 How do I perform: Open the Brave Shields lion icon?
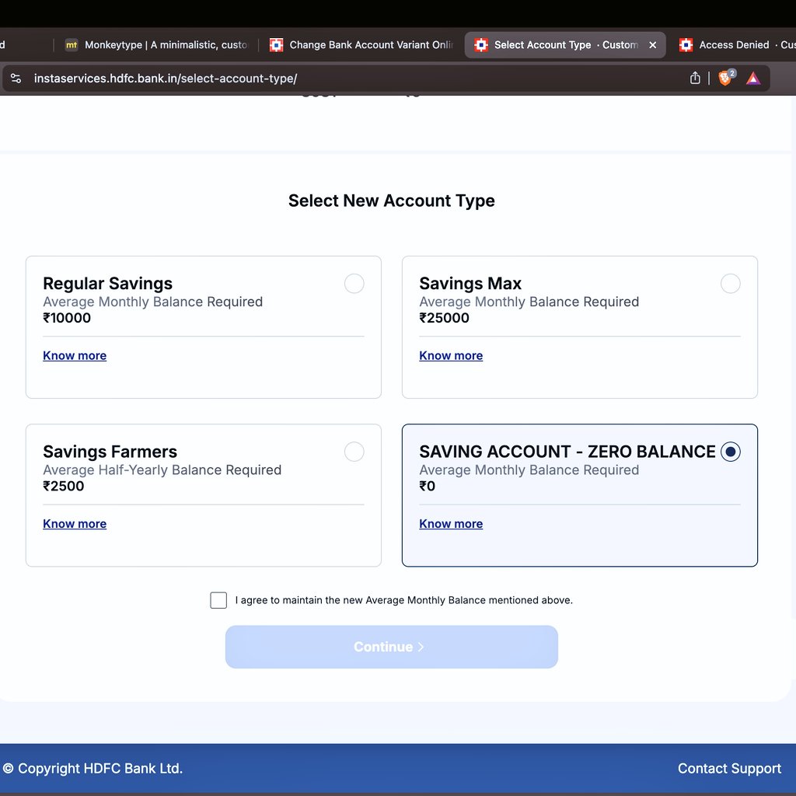click(726, 78)
